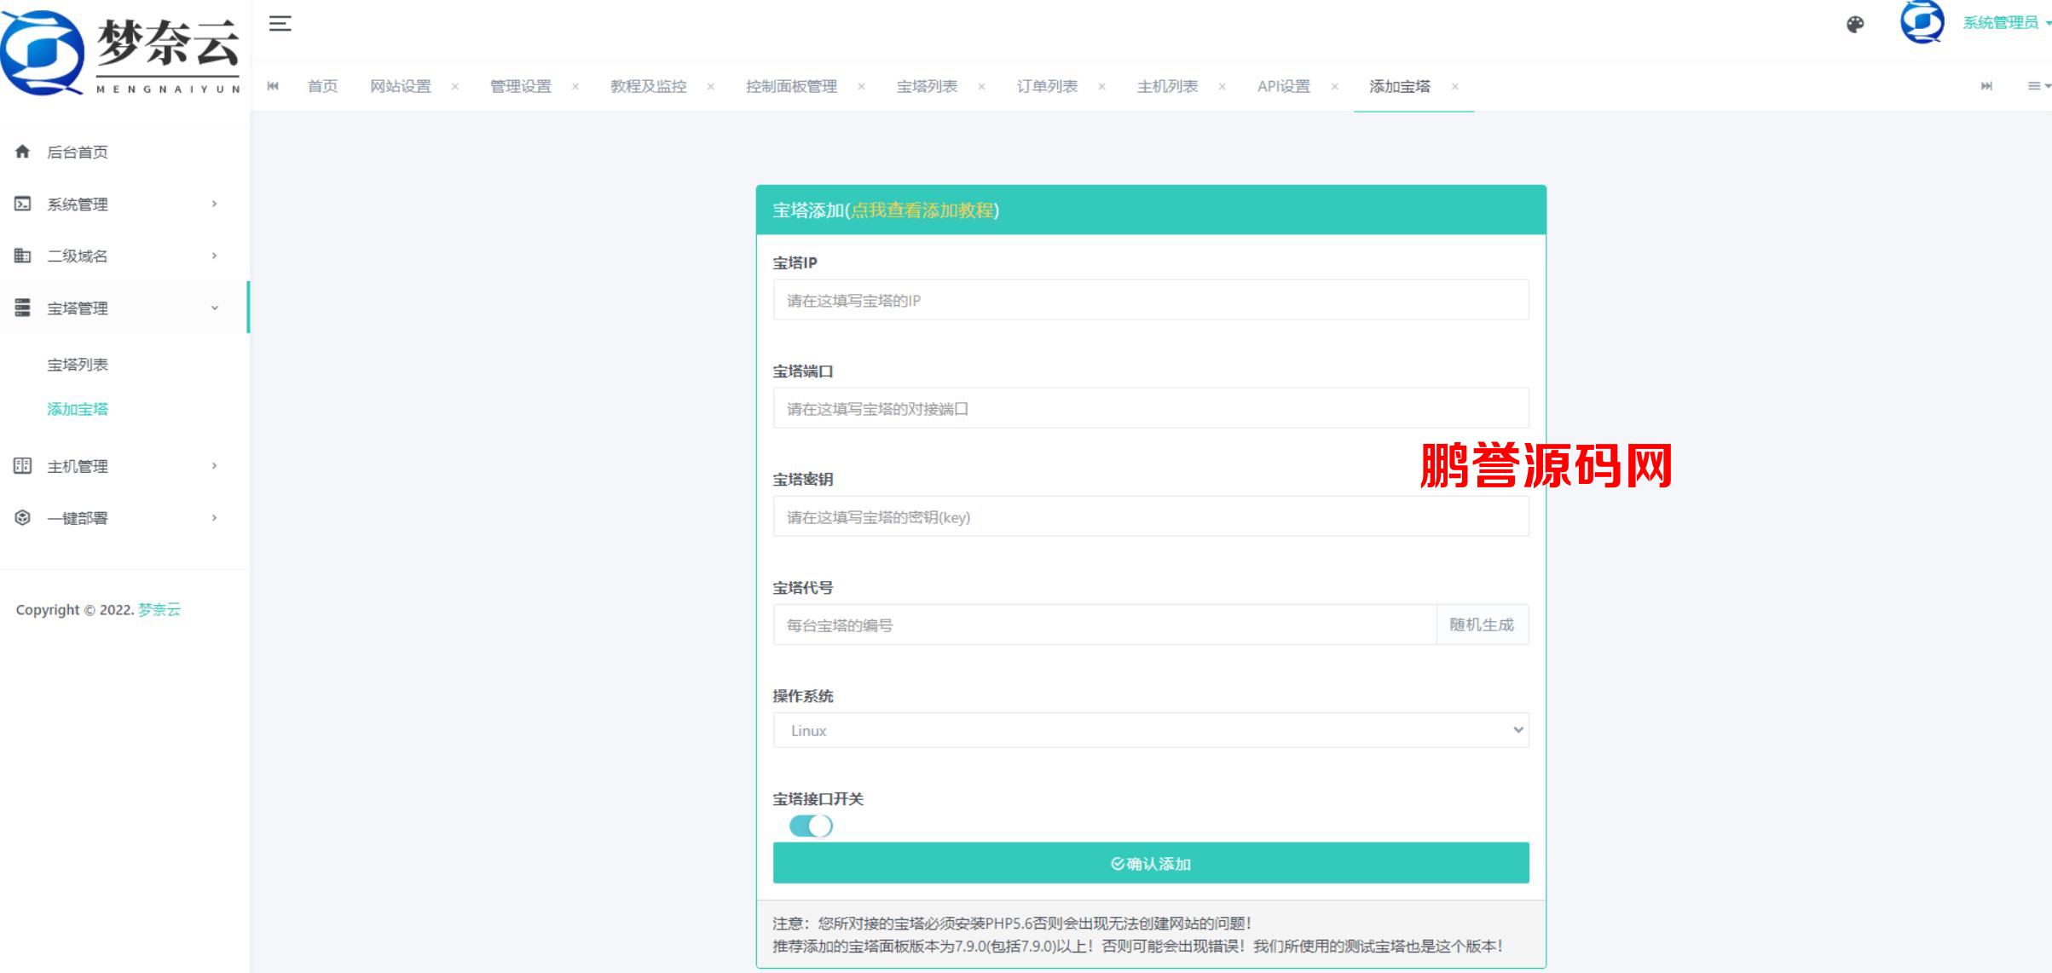Switch to the 管理设置 tab
Screen dimensions: 2052x973
pyautogui.click(x=521, y=86)
